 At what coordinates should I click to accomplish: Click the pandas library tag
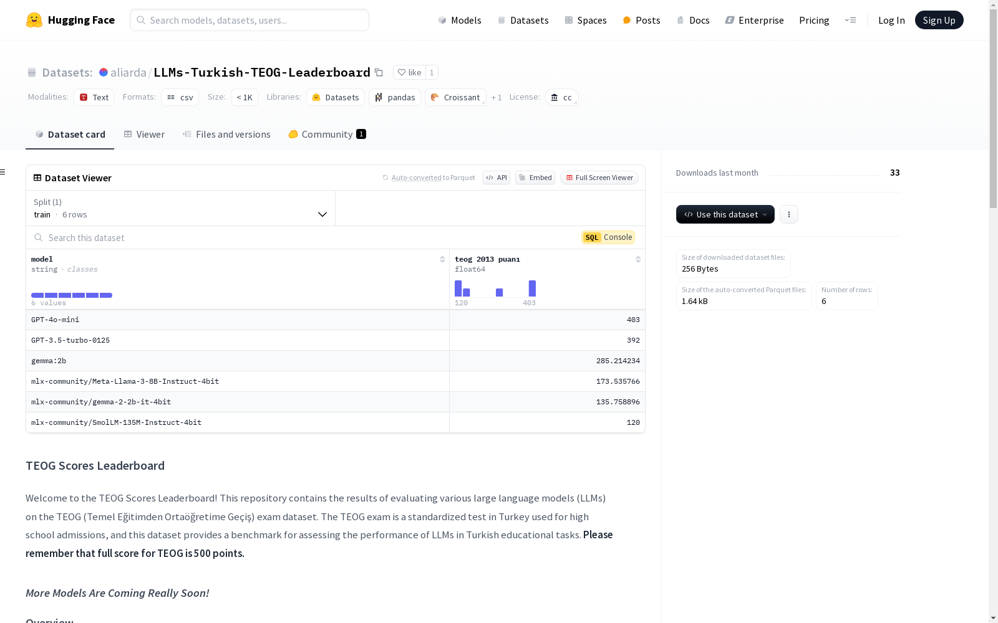click(395, 97)
